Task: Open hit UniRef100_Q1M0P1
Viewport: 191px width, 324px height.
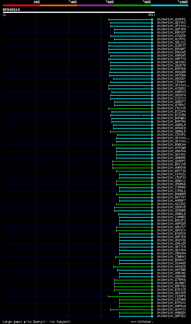Action: coord(171,19)
